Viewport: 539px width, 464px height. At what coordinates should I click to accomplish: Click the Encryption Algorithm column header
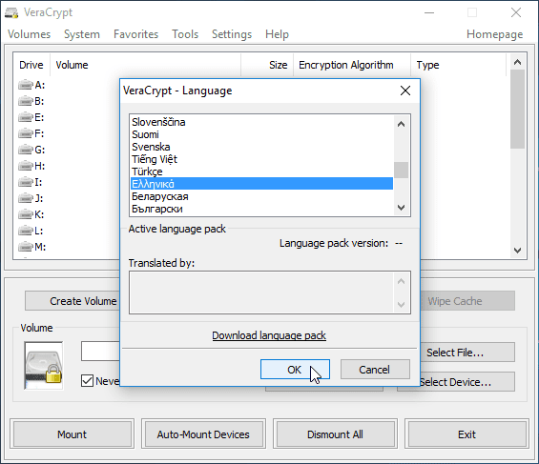(x=352, y=65)
